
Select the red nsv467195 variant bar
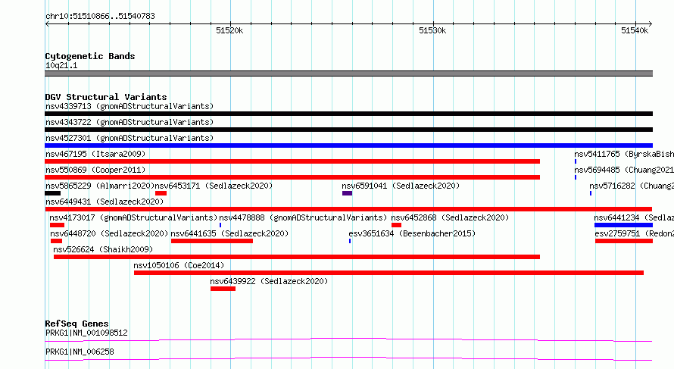tap(292, 161)
